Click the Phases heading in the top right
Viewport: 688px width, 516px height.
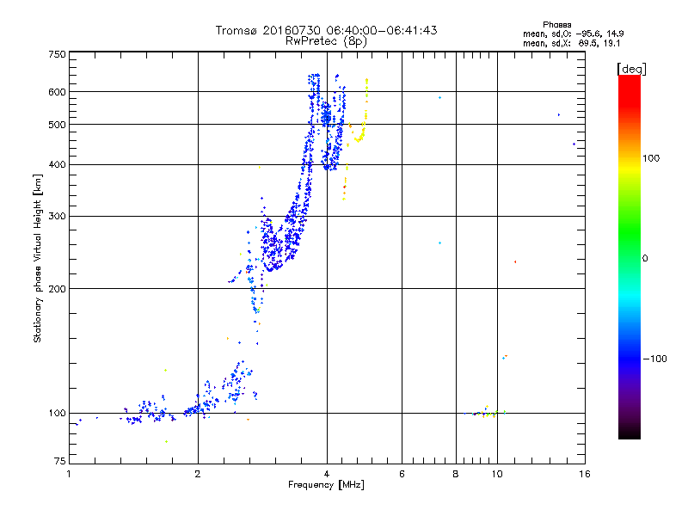point(556,25)
